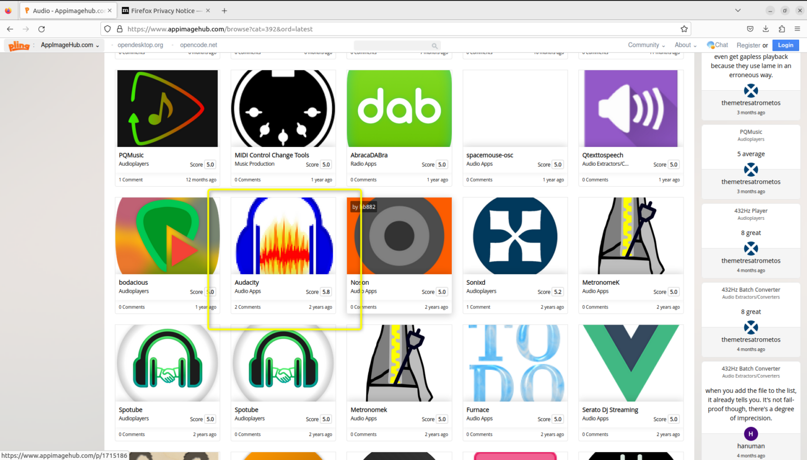
Task: Click the MIDI Control Change Tools XLR icon
Action: (283, 108)
